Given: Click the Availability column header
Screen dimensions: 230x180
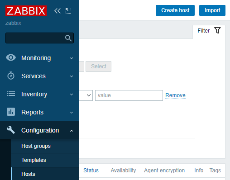Looking at the screenshot, I should pos(123,171).
